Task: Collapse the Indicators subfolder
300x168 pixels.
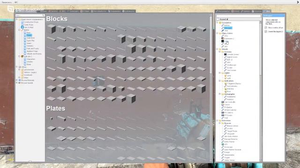Action: pos(220,81)
